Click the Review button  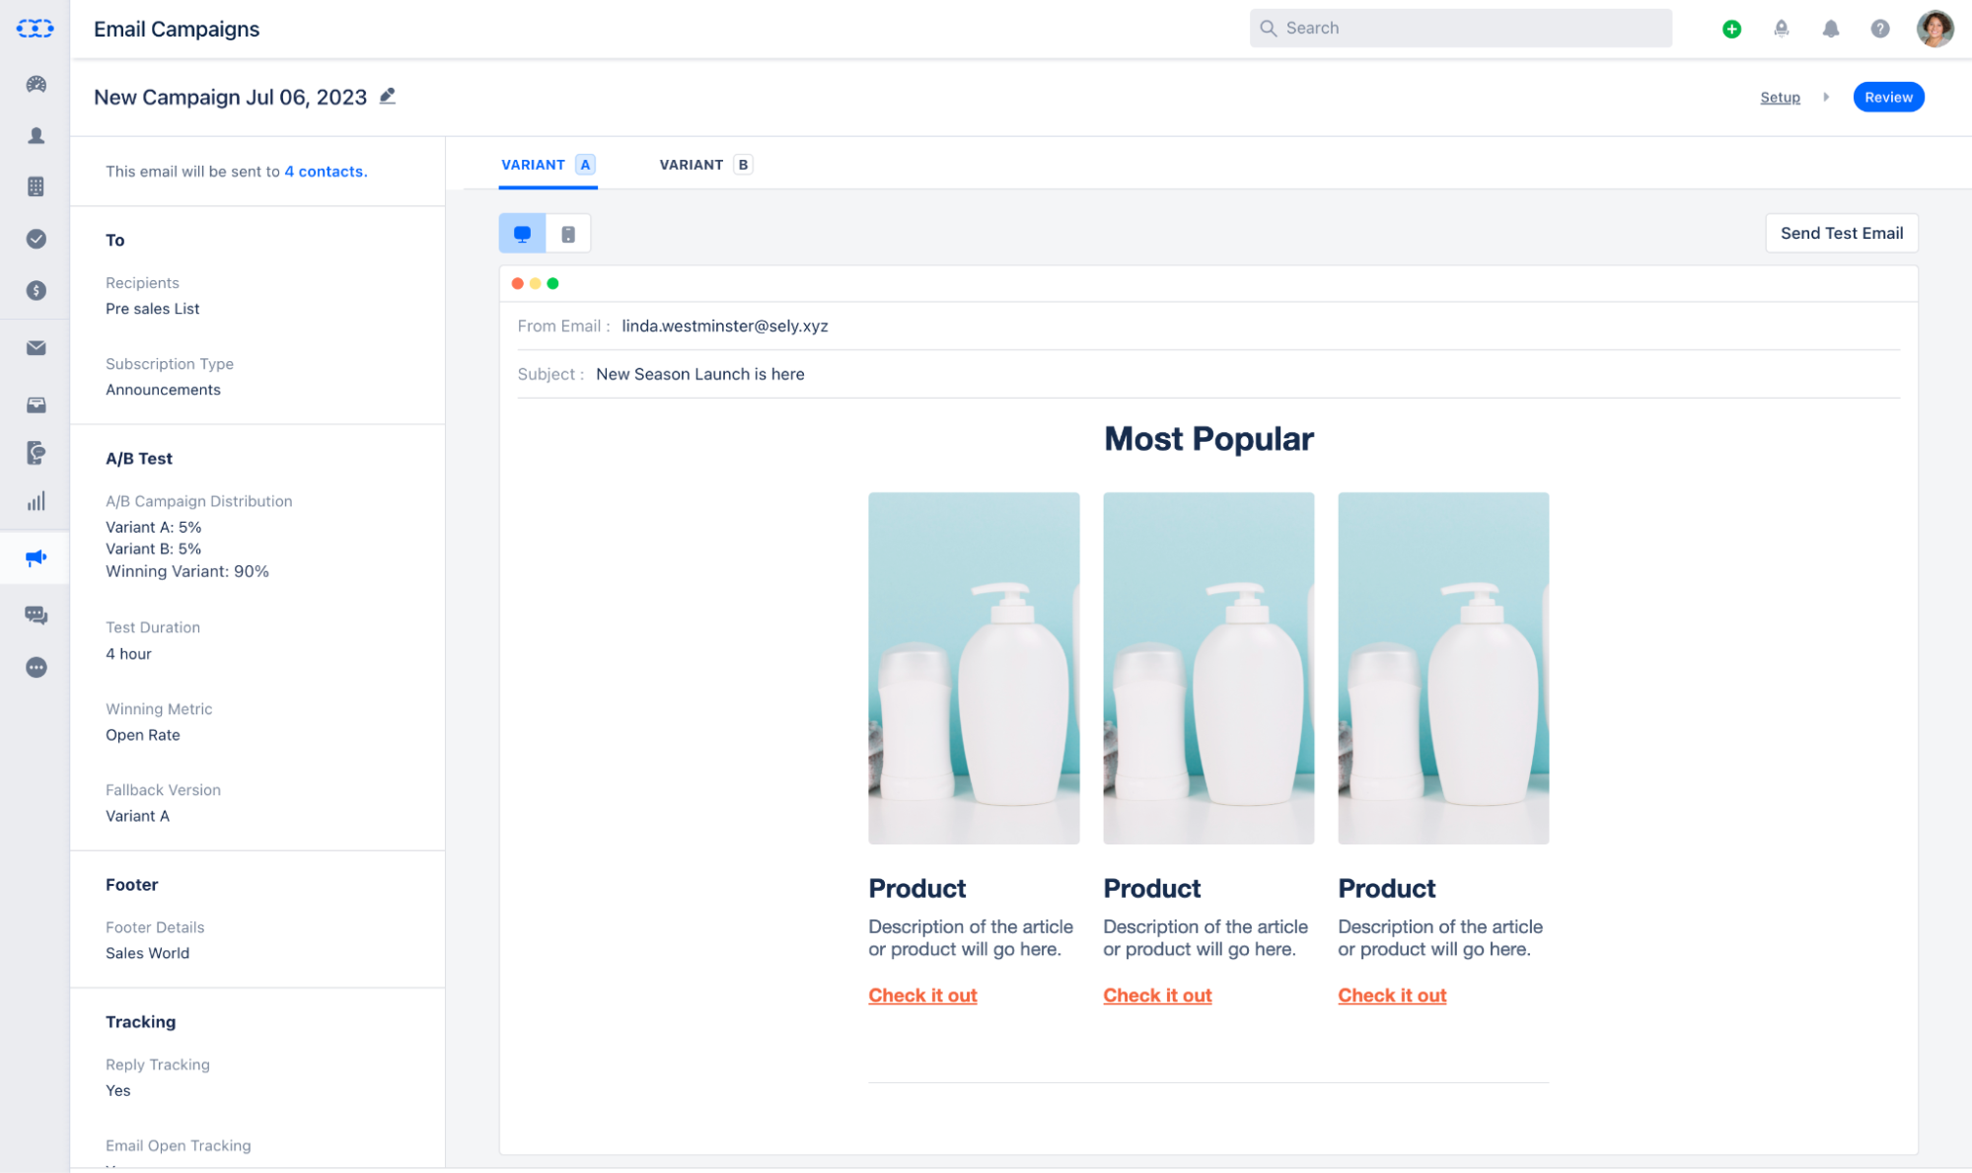1888,97
